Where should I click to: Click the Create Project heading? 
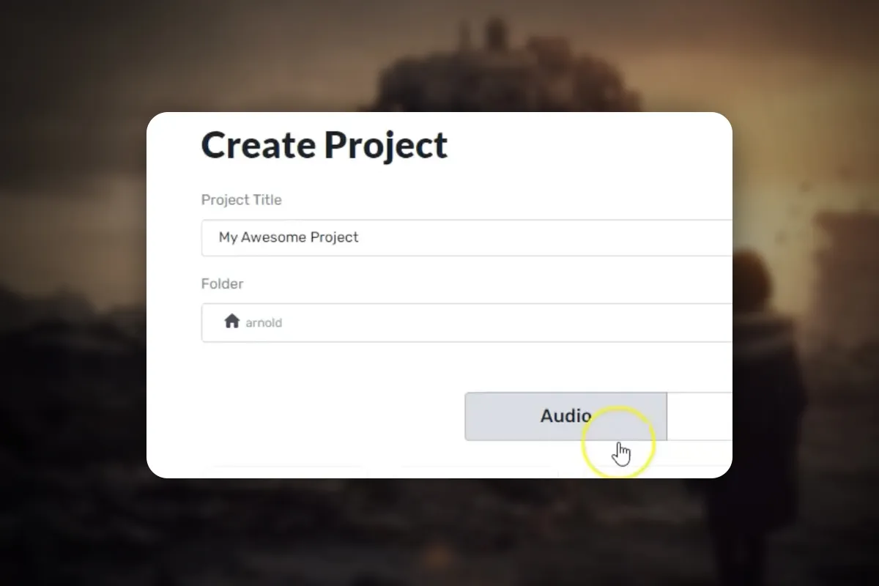[x=324, y=145]
